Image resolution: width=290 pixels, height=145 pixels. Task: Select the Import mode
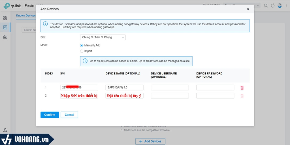[x=82, y=51]
